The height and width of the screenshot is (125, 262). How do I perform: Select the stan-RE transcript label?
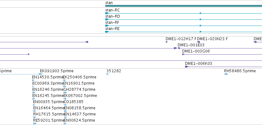pos(112,29)
